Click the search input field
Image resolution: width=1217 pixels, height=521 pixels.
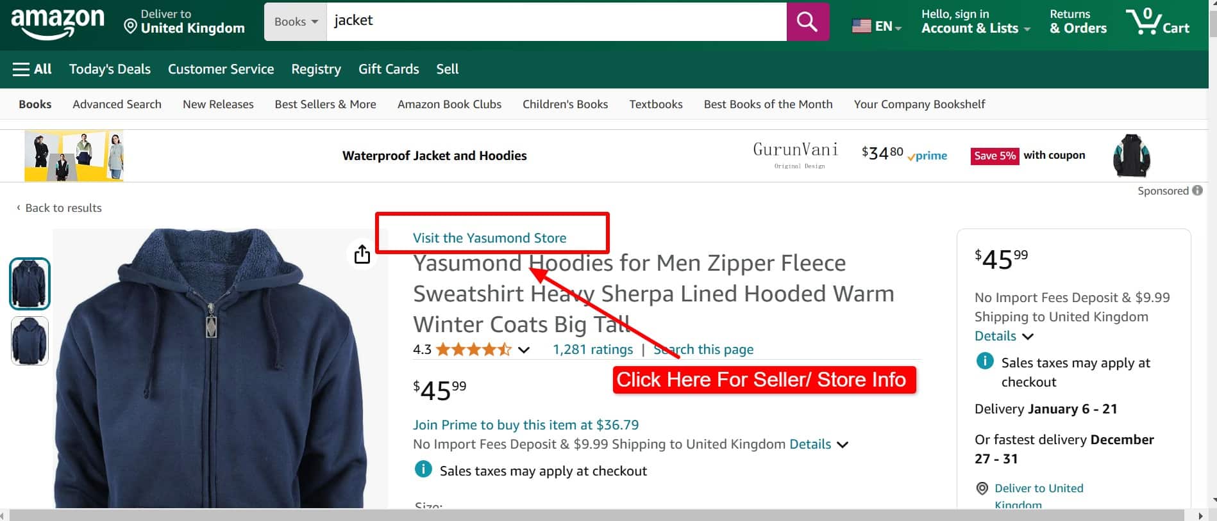click(557, 22)
